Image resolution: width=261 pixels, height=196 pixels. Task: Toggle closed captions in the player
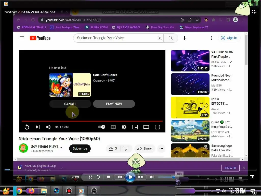(x=113, y=127)
